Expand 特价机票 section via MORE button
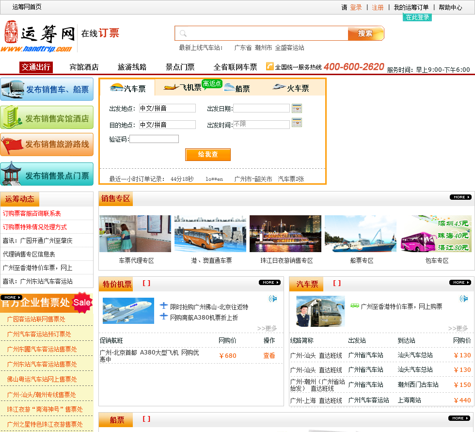 point(269,282)
